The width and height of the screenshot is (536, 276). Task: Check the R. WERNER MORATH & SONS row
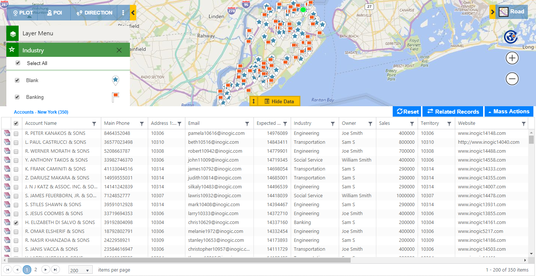click(x=16, y=151)
